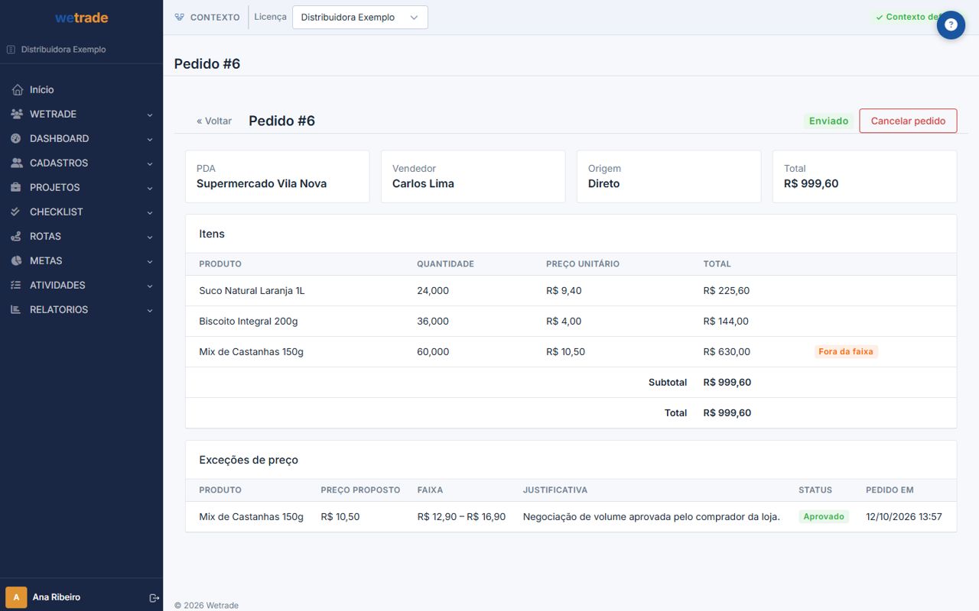Open the Licença dropdown
This screenshot has width=979, height=611.
coord(360,18)
